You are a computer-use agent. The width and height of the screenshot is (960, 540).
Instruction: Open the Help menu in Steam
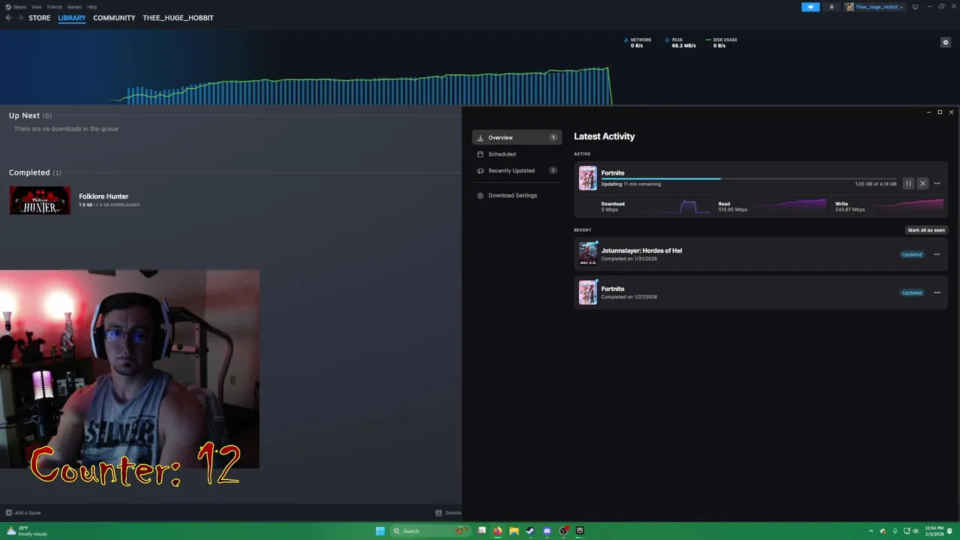[x=91, y=7]
